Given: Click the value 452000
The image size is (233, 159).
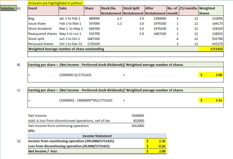Looking at the screenshot, I should pyautogui.click(x=139, y=121).
